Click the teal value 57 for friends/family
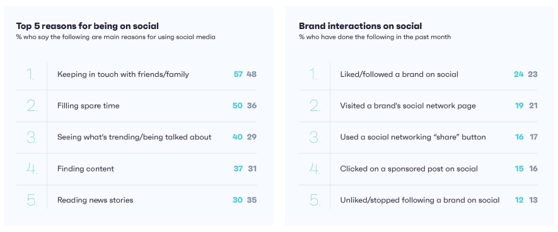This screenshot has width=558, height=232. pyautogui.click(x=238, y=74)
